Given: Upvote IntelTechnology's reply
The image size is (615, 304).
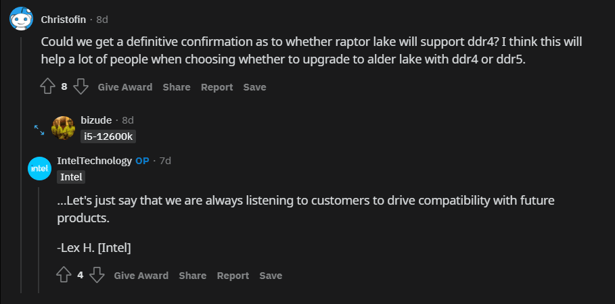Looking at the screenshot, I should pos(64,275).
